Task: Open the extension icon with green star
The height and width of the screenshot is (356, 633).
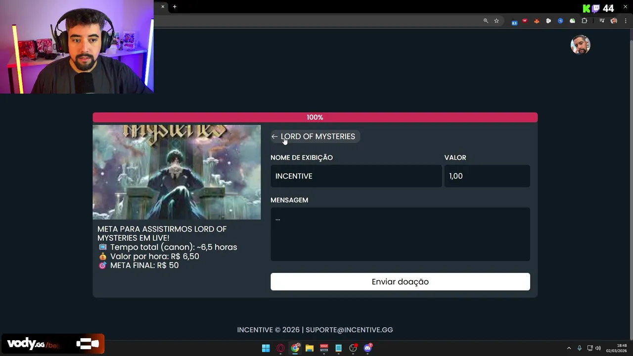Action: (x=572, y=21)
